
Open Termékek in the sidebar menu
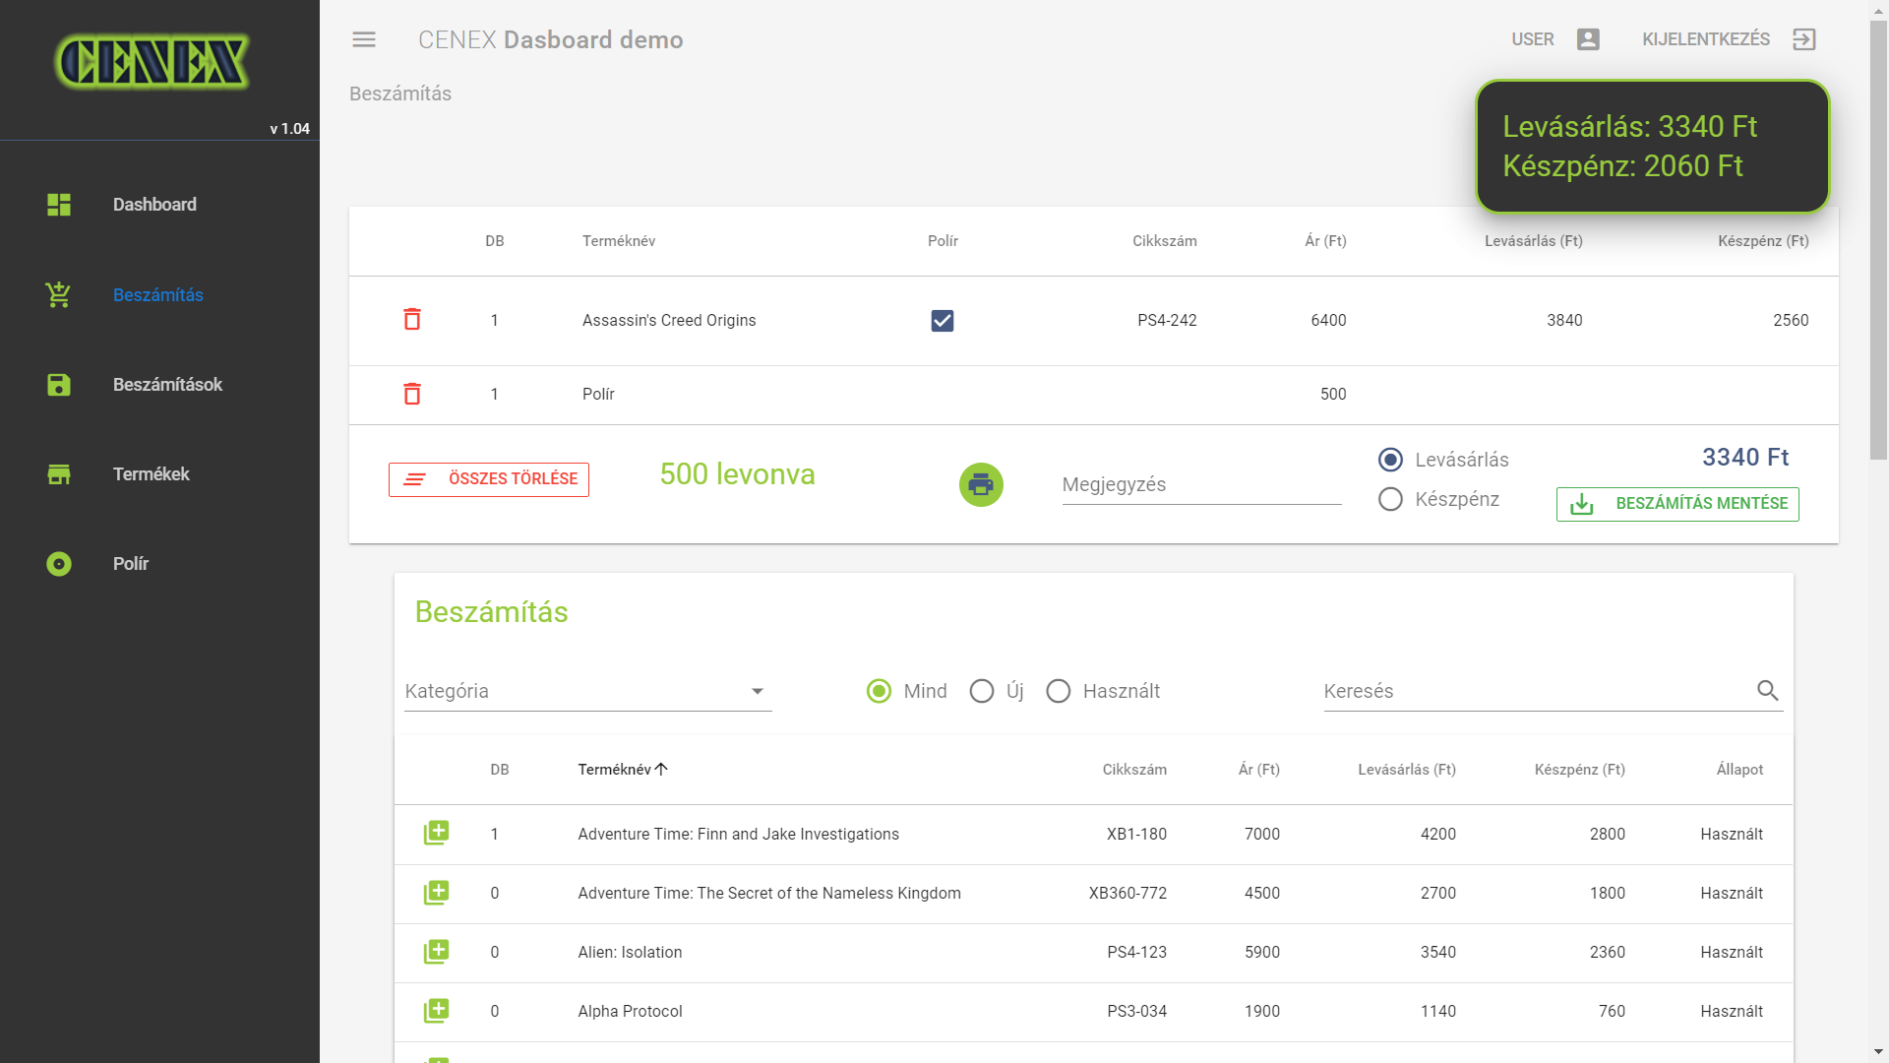coord(151,474)
